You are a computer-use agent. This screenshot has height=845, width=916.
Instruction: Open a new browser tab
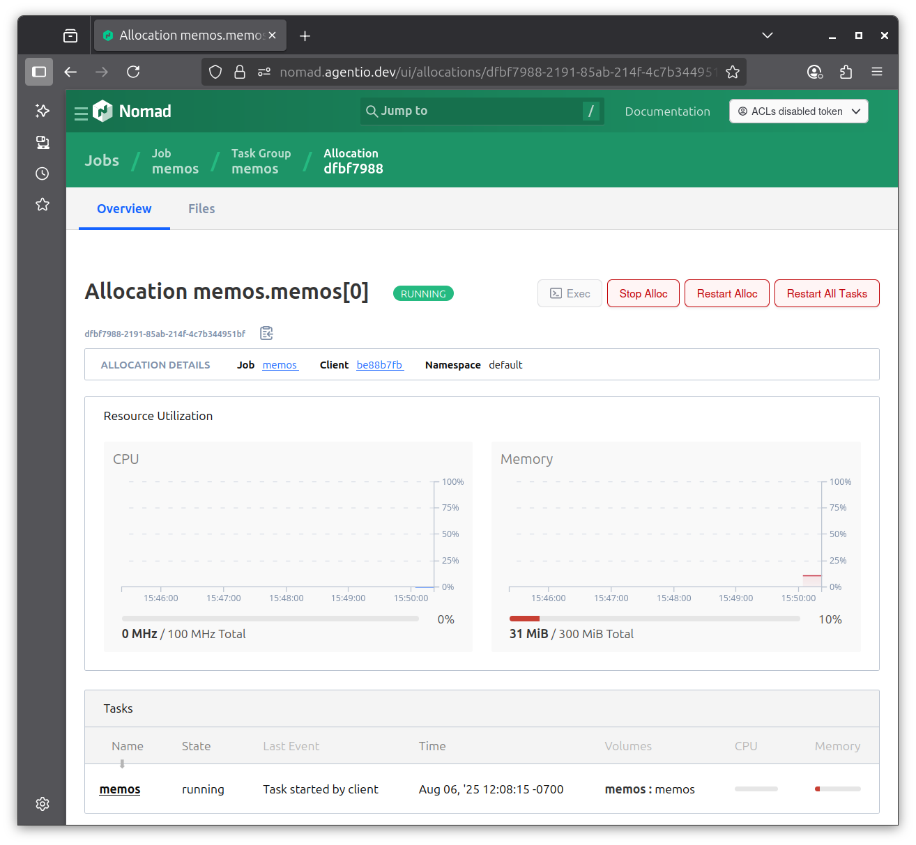[x=305, y=36]
